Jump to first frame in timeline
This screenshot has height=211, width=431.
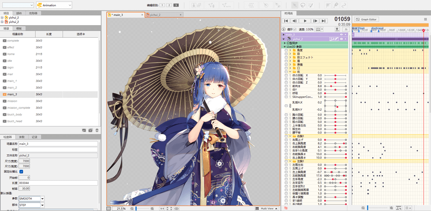286,21
